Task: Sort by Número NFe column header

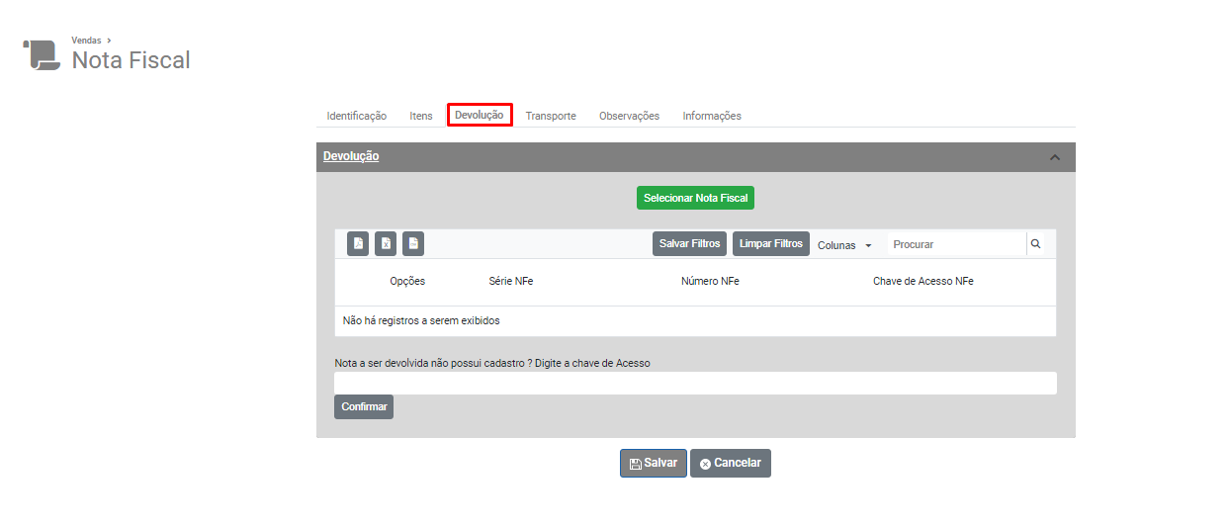Action: click(710, 281)
